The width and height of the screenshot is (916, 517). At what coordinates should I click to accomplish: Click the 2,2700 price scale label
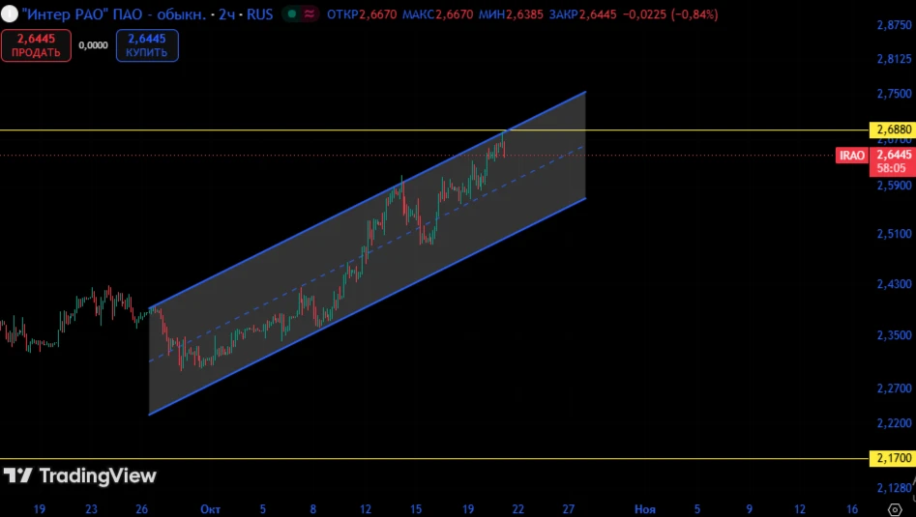click(894, 388)
